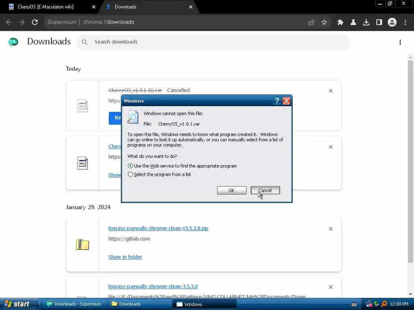Click the browser forward arrow

point(22,22)
